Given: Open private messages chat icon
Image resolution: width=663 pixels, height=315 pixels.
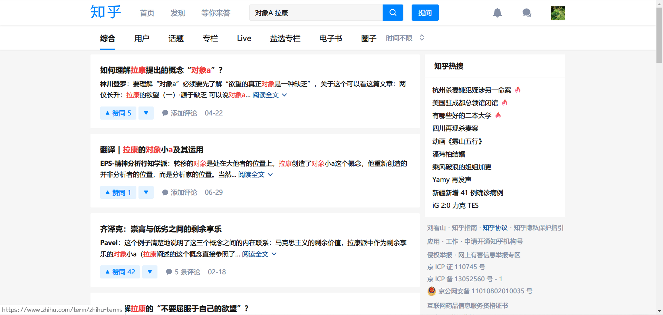Looking at the screenshot, I should (x=527, y=13).
